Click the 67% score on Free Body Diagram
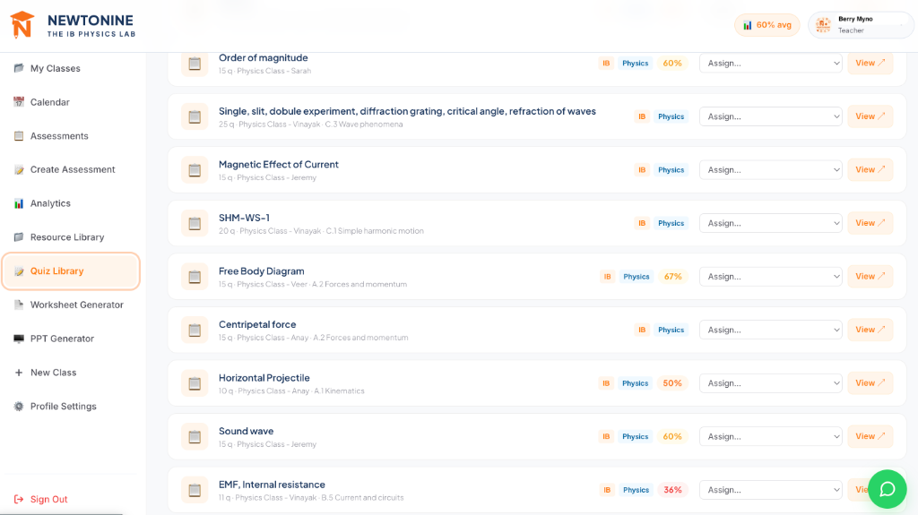Image resolution: width=918 pixels, height=515 pixels. point(672,276)
